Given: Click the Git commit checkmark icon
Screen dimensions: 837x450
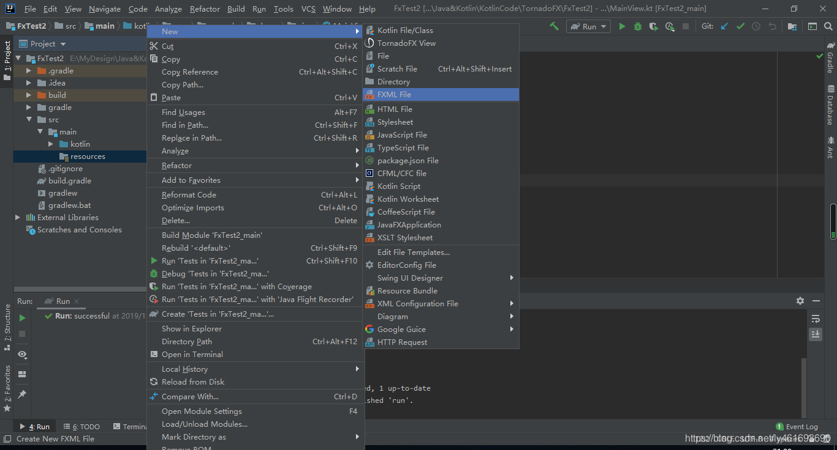Looking at the screenshot, I should click(740, 26).
